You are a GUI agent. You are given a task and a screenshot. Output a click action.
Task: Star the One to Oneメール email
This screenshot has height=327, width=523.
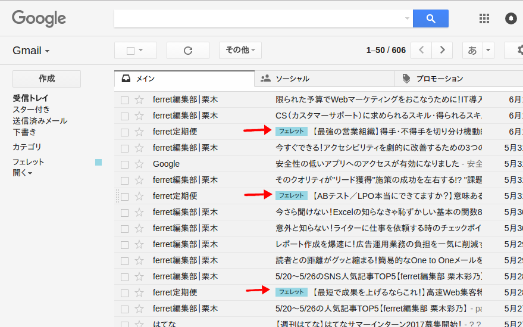(x=139, y=260)
